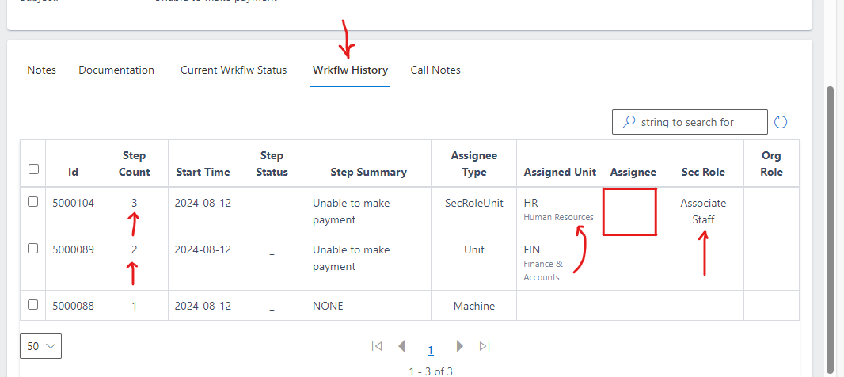Go to first page arrow icon
Image resolution: width=844 pixels, height=377 pixels.
[x=377, y=346]
